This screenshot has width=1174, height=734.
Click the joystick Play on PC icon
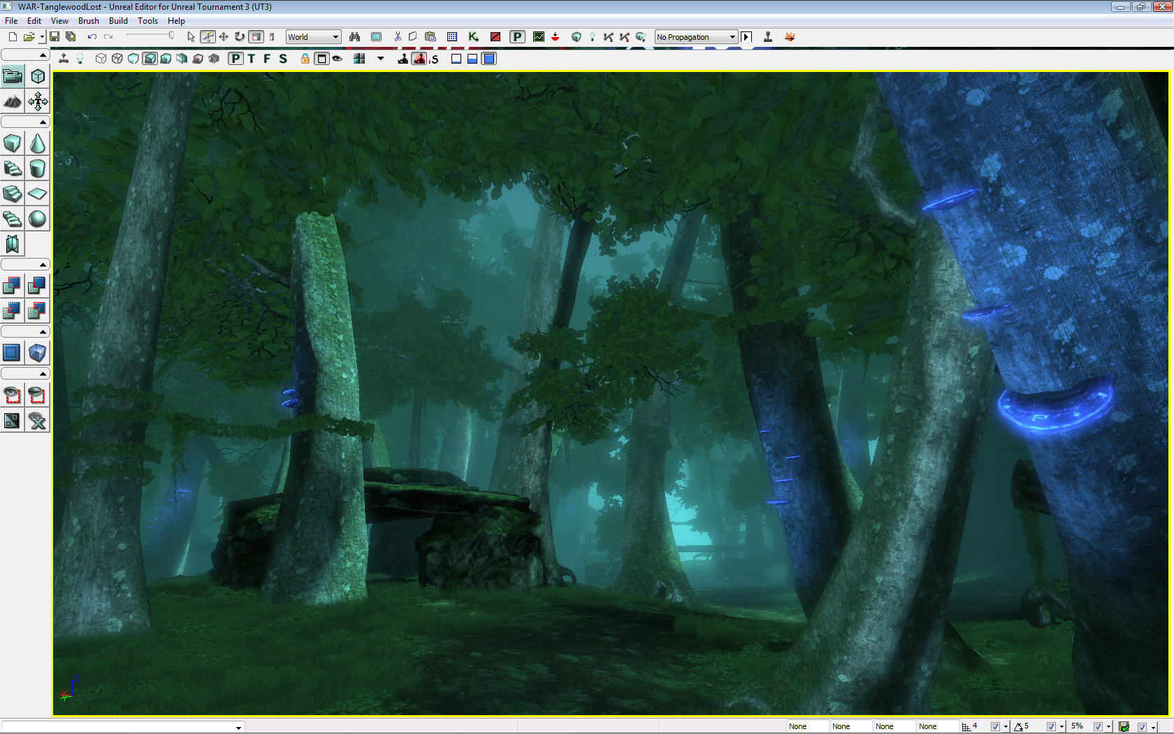pos(767,37)
